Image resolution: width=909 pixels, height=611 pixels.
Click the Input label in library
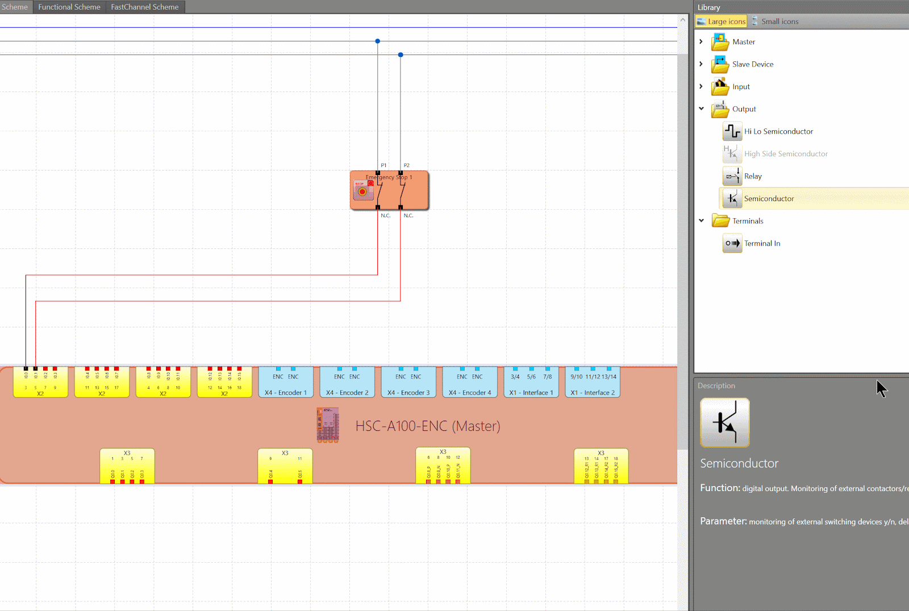tap(741, 86)
